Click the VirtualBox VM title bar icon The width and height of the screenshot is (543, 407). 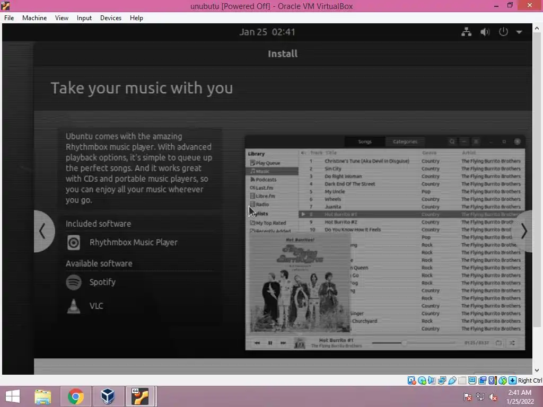5,5
